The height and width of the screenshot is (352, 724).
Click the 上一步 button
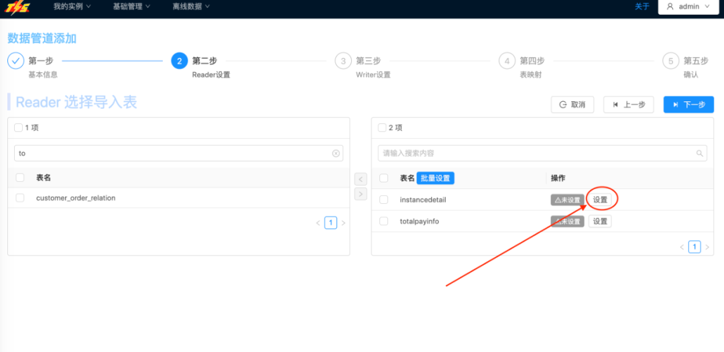(x=628, y=105)
